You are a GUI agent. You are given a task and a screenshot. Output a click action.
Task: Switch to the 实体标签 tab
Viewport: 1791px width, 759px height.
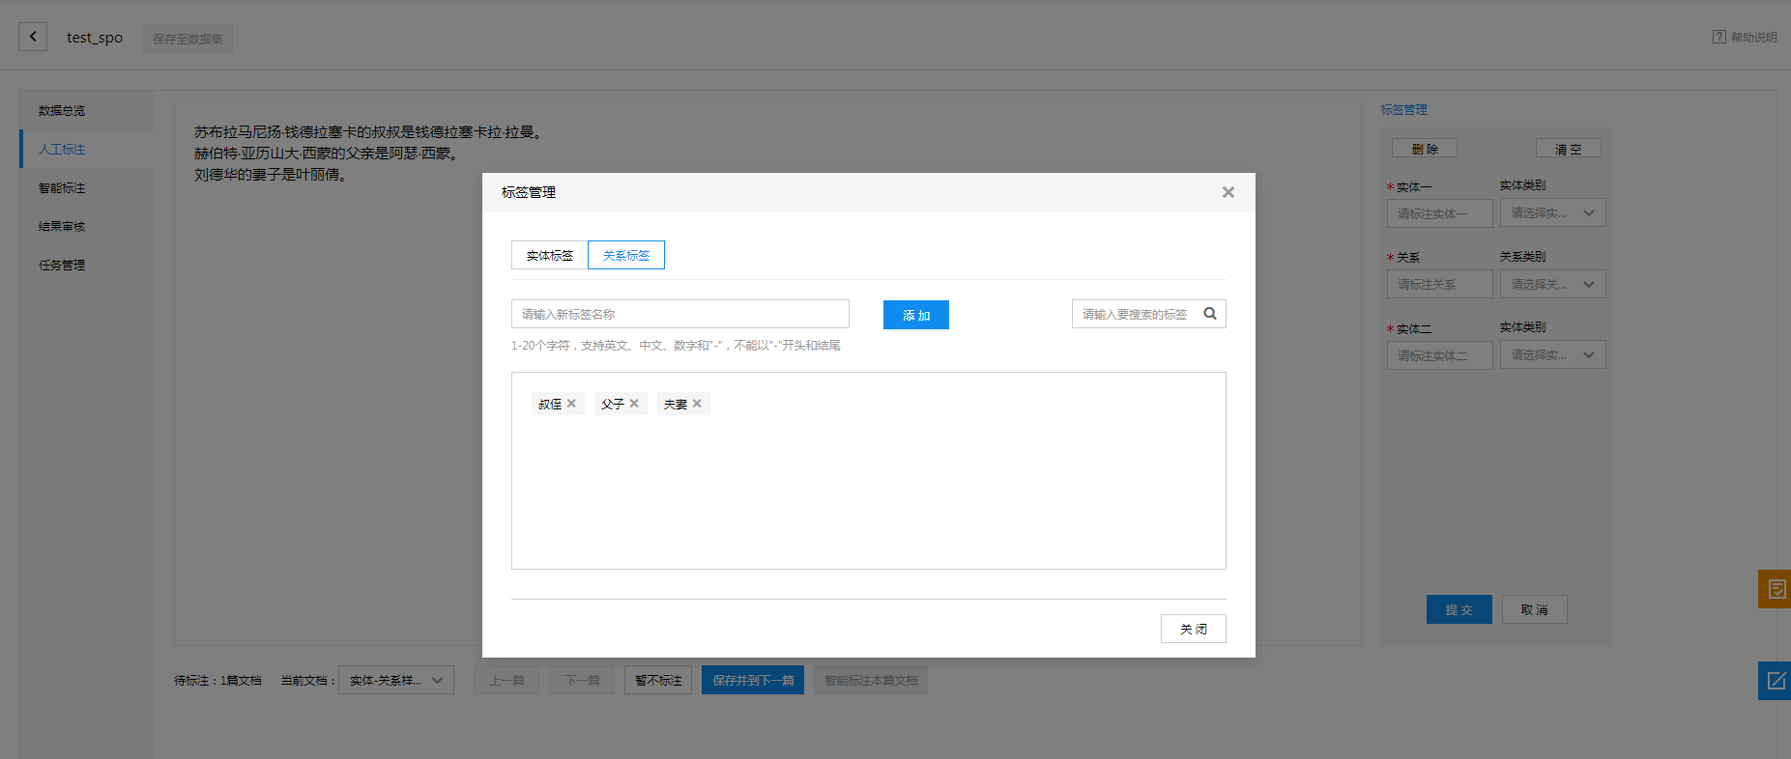pyautogui.click(x=549, y=255)
